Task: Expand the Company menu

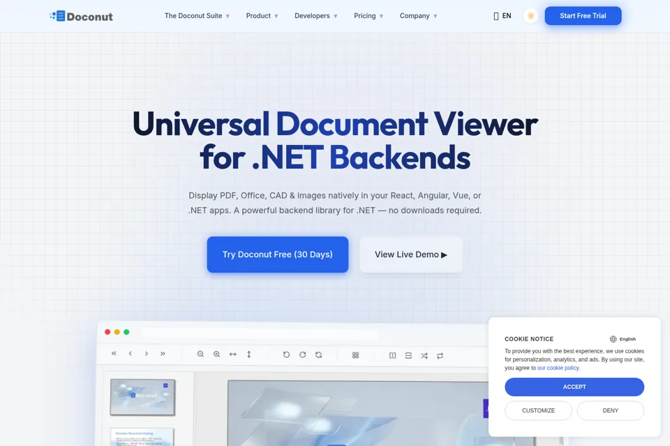Action: point(418,16)
